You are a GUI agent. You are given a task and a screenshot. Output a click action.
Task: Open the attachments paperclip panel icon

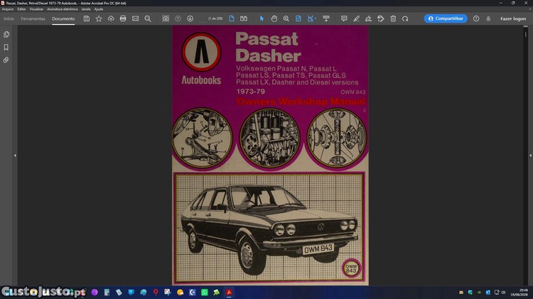click(x=6, y=60)
